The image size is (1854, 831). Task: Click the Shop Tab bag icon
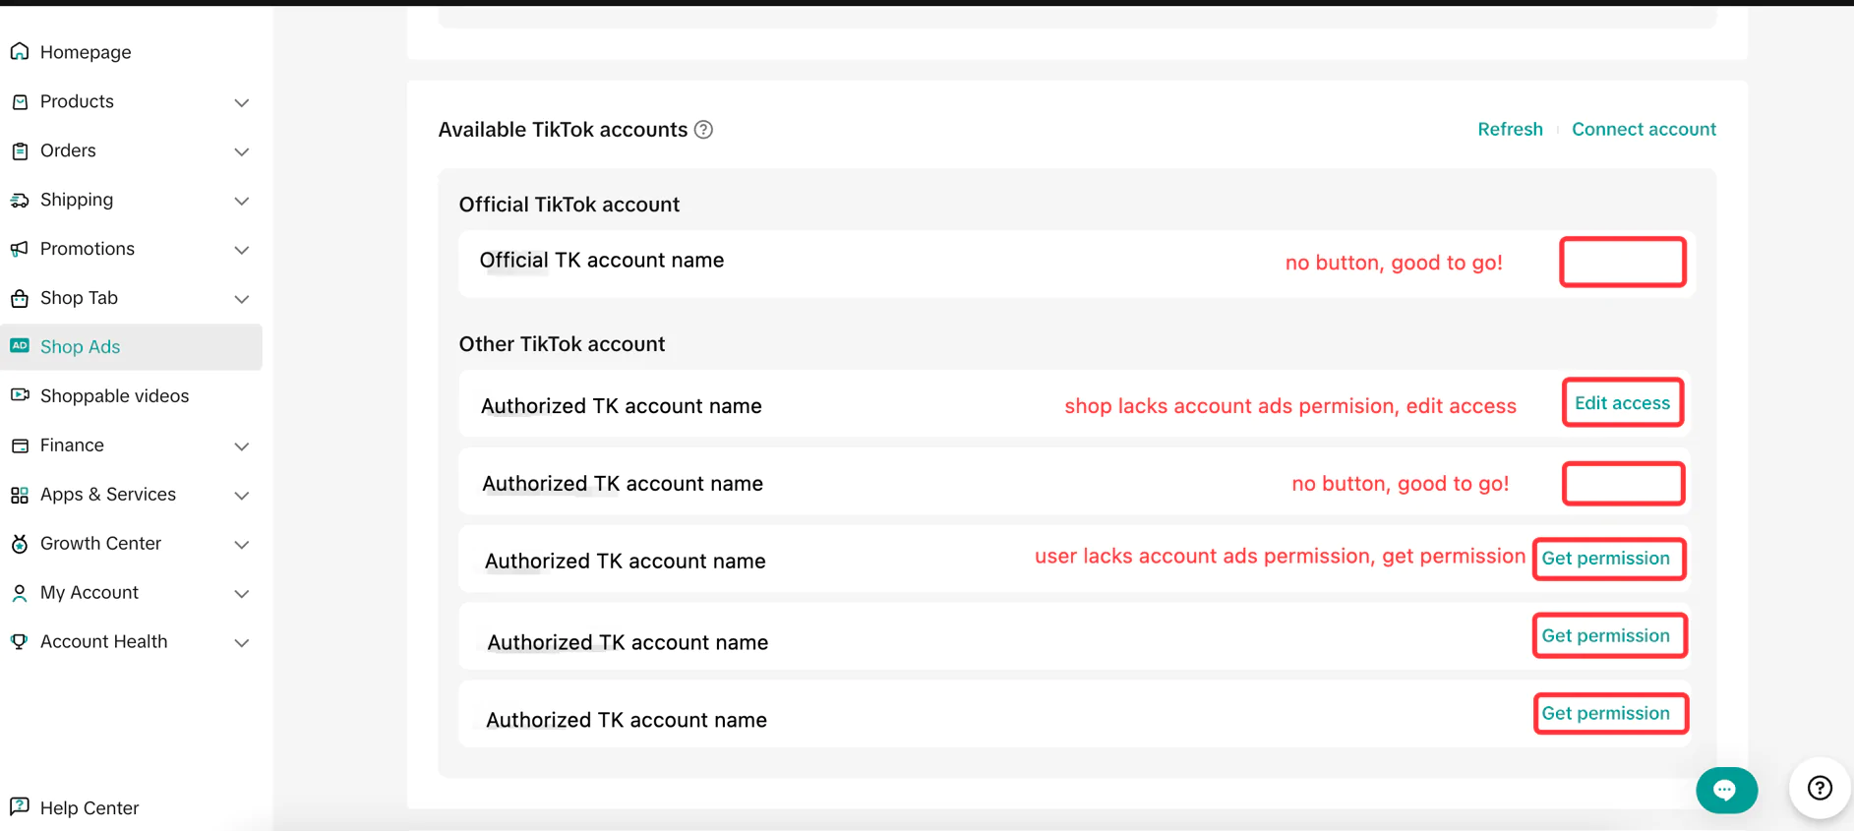point(20,298)
